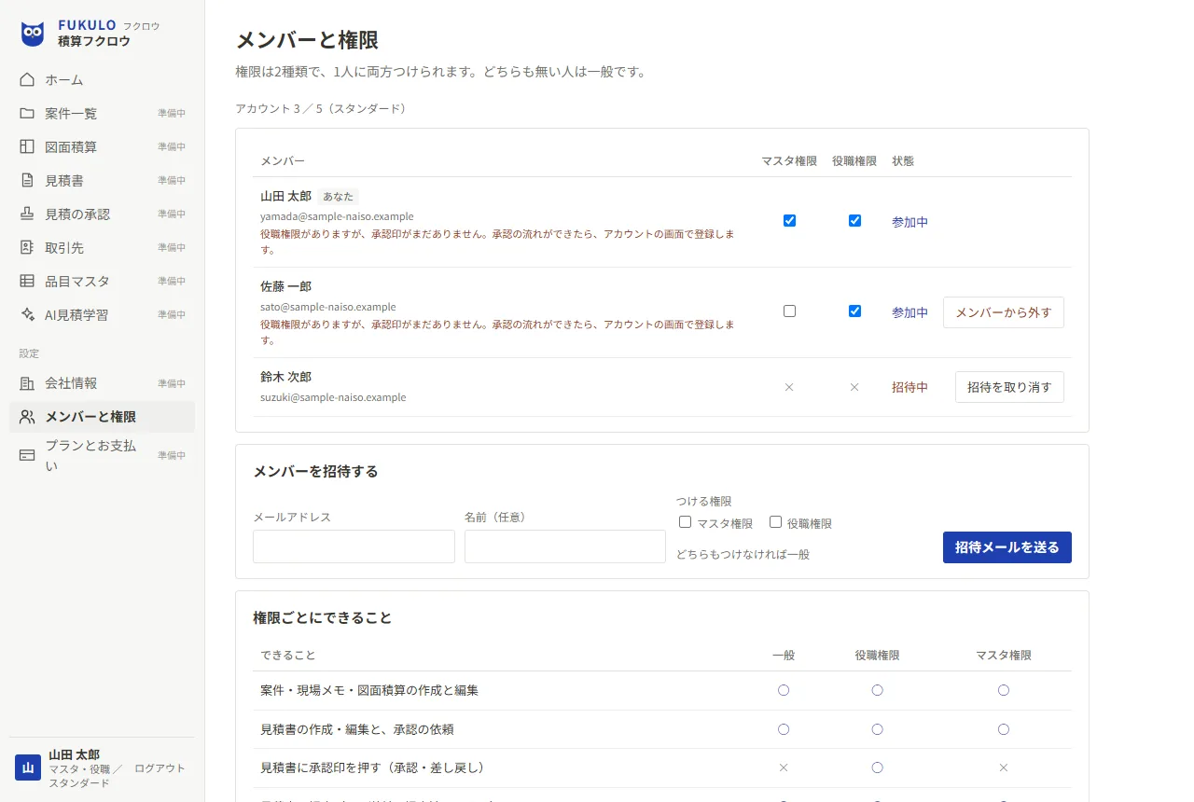The height and width of the screenshot is (802, 1194).
Task: Click yamada@sample-naiso.example email
Action: (x=337, y=216)
